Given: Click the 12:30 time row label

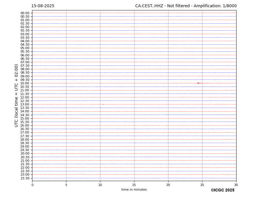Looking at the screenshot, I should (x=25, y=101).
